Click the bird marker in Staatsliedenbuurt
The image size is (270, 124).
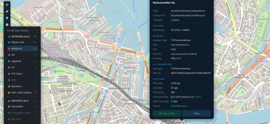click(60, 104)
